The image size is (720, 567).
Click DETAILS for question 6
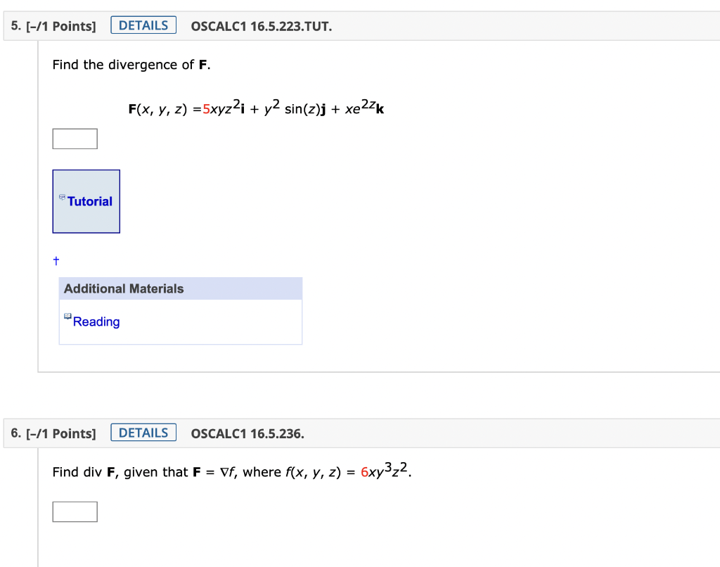pyautogui.click(x=143, y=432)
